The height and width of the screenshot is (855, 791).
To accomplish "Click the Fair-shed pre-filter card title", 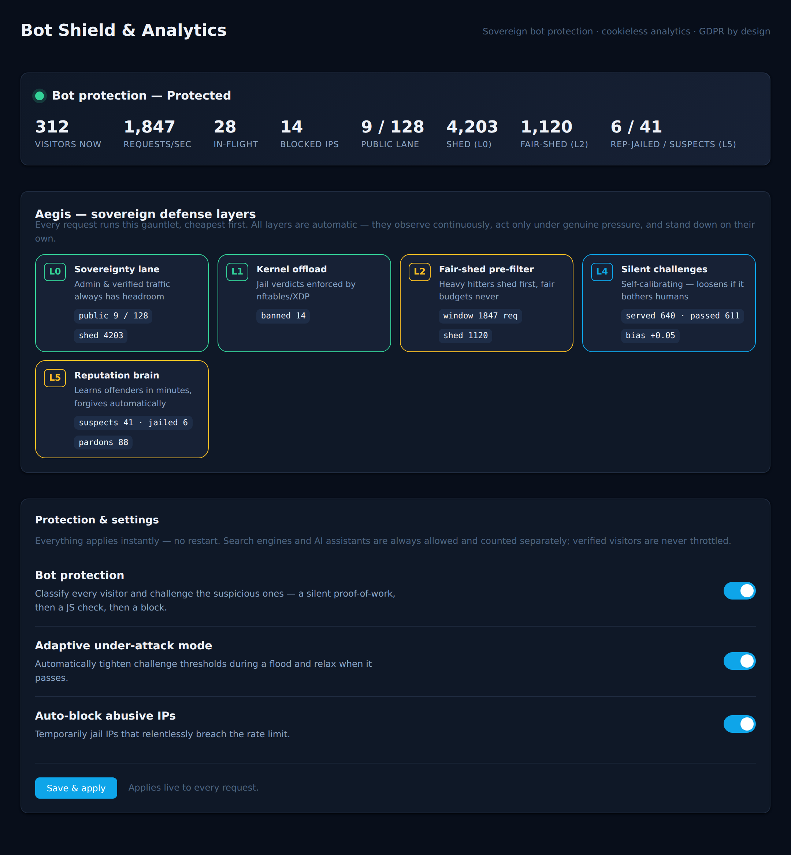I will coord(486,269).
